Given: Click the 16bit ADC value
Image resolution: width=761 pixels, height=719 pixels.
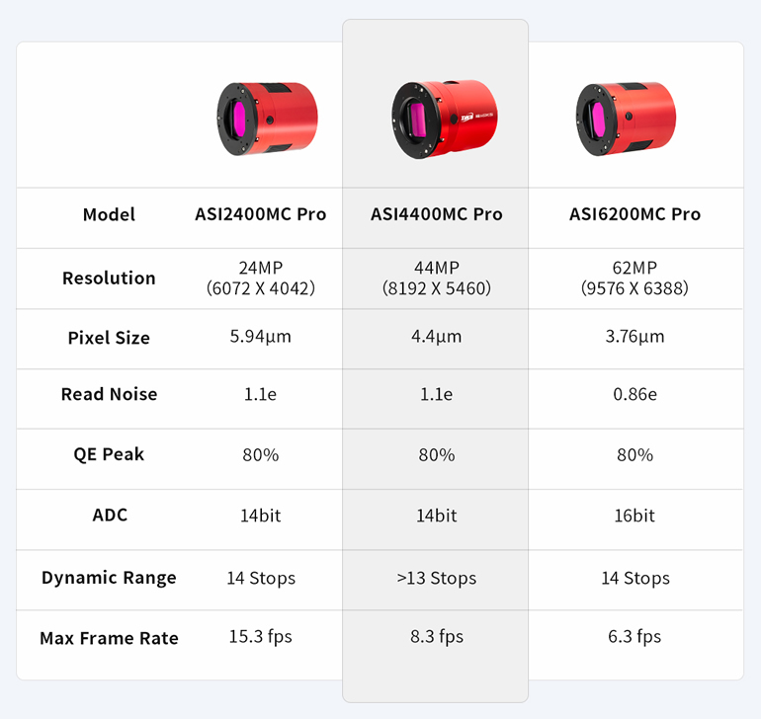Looking at the screenshot, I should [x=634, y=515].
